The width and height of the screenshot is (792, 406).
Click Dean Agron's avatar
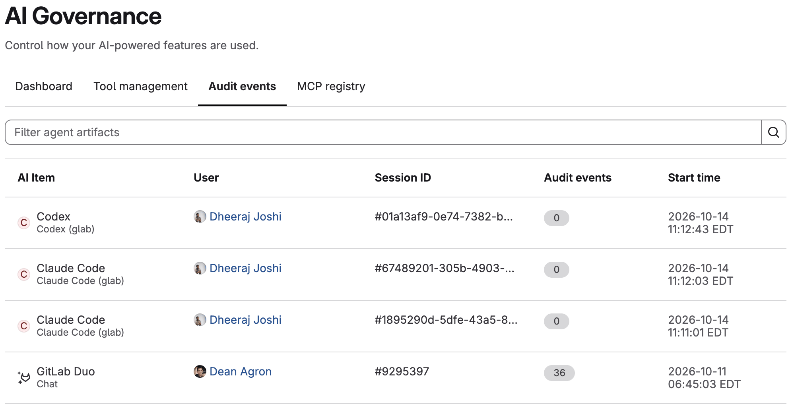[200, 371]
